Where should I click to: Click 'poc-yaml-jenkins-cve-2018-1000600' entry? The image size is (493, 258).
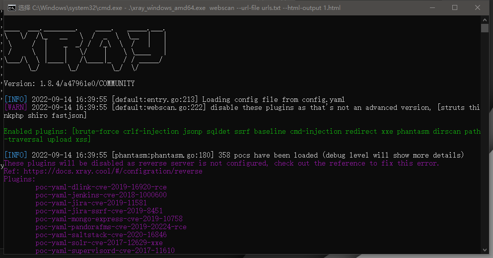tap(101, 195)
